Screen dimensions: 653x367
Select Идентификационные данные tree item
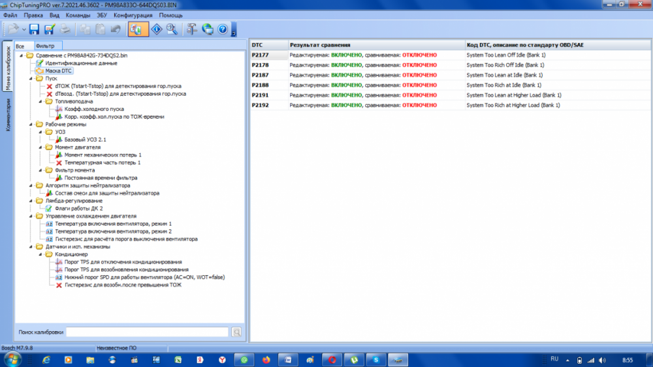[81, 63]
